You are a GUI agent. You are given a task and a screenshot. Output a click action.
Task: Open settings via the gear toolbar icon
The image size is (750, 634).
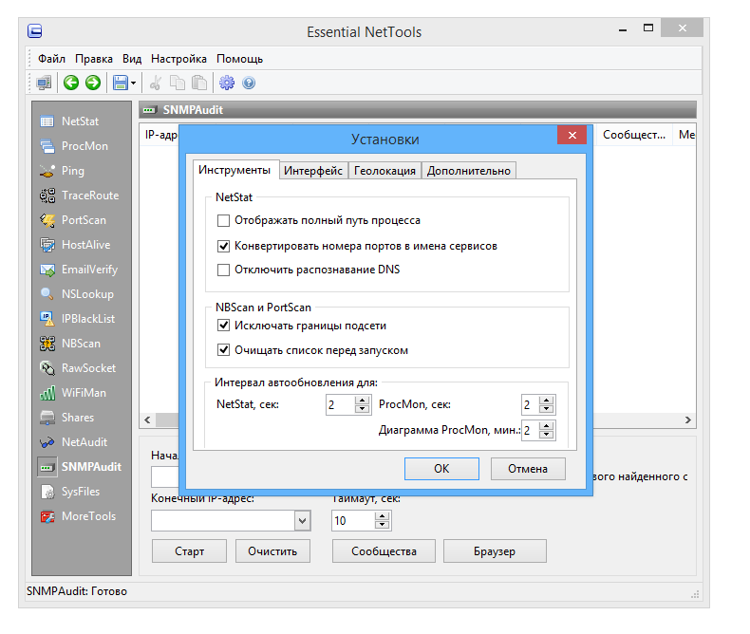tap(227, 83)
